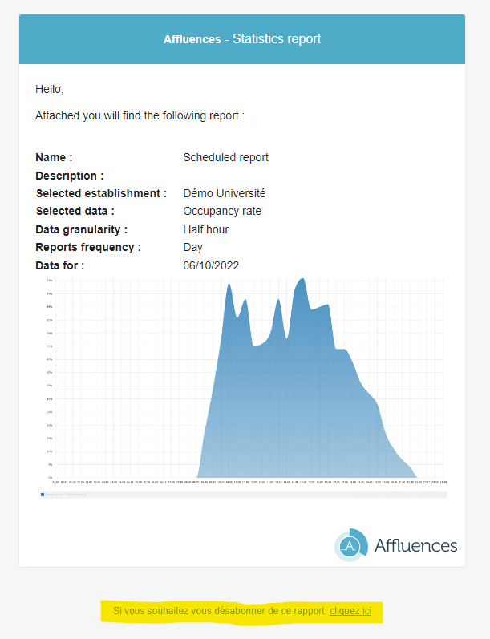Click 'Statistics report' title in the header

click(x=277, y=38)
